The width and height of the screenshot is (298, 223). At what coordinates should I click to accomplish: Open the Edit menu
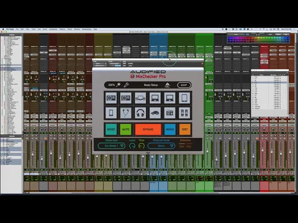click(x=22, y=29)
